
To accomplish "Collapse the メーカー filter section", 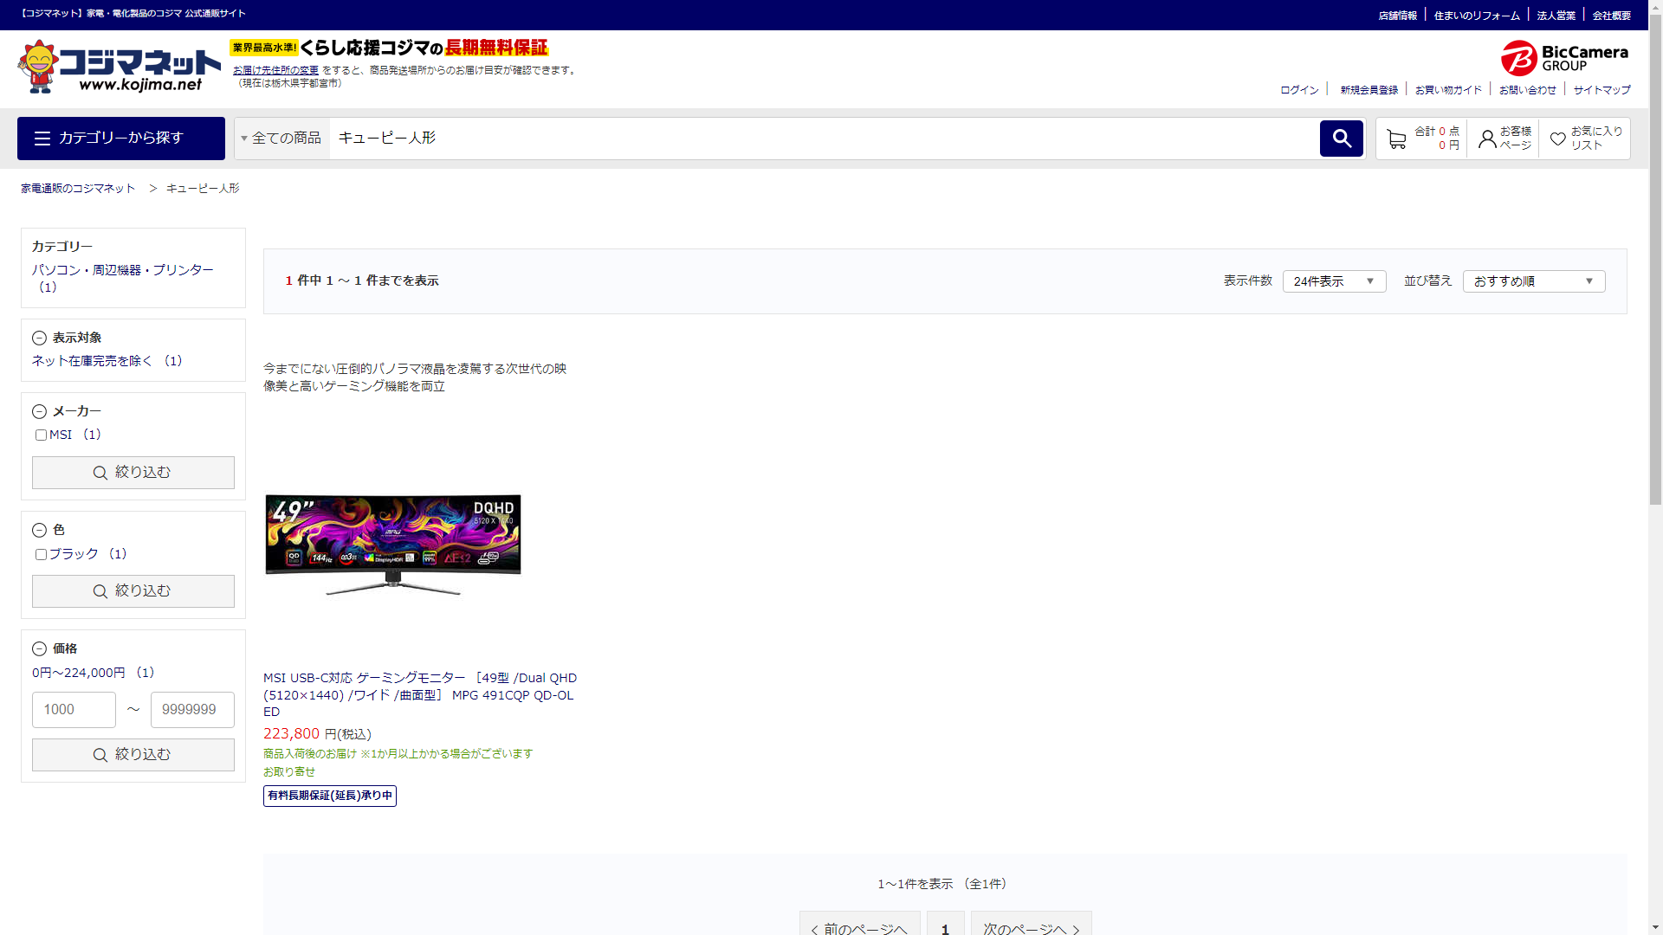I will pos(39,411).
